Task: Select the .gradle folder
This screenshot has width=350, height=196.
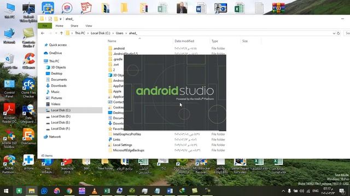Action: tap(118, 59)
